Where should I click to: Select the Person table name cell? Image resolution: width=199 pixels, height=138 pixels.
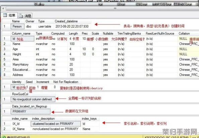point(17,27)
